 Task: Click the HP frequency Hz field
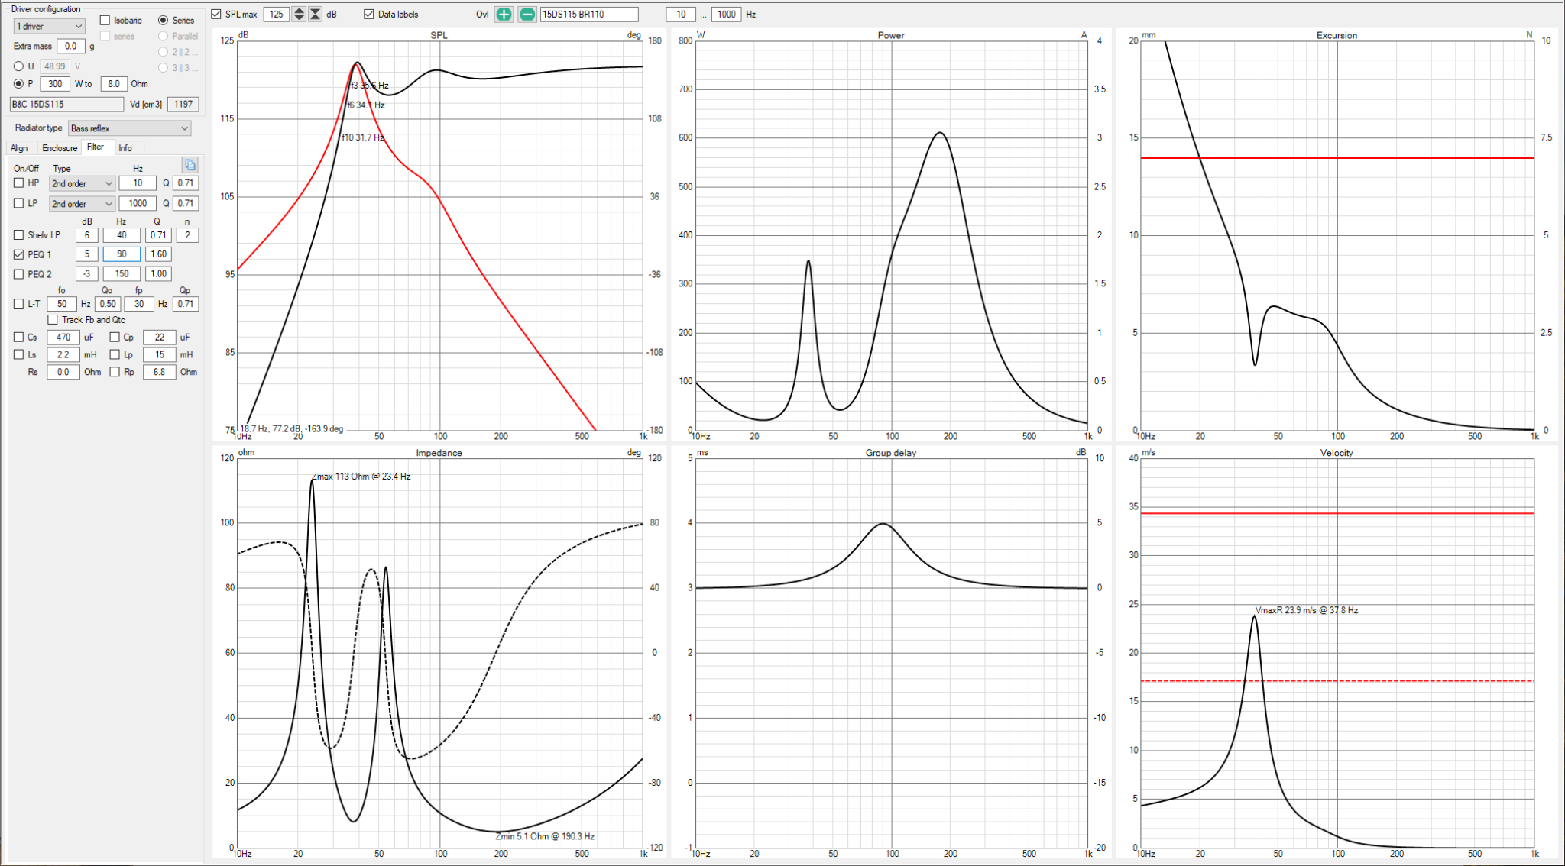click(x=138, y=183)
